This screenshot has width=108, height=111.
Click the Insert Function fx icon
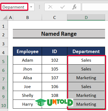point(74,7)
